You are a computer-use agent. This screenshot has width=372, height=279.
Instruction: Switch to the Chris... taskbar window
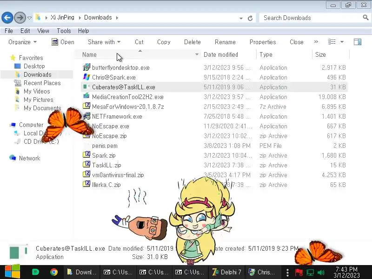262,272
